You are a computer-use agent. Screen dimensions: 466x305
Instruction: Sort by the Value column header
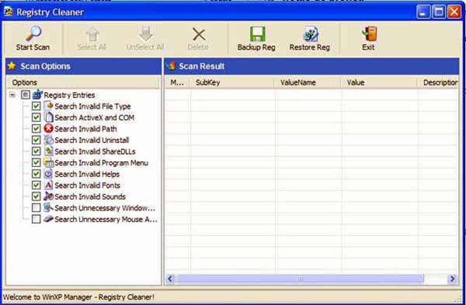click(x=379, y=82)
